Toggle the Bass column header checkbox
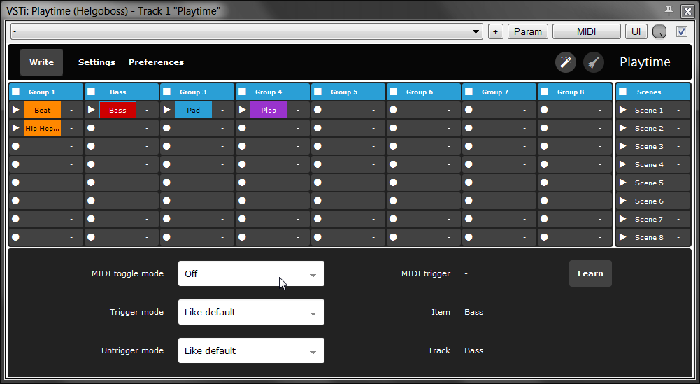Screen dimensions: 700x384 point(92,92)
